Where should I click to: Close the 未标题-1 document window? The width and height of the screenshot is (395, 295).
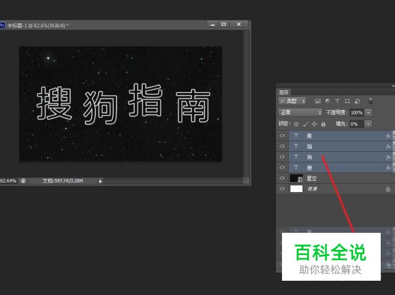click(x=239, y=25)
